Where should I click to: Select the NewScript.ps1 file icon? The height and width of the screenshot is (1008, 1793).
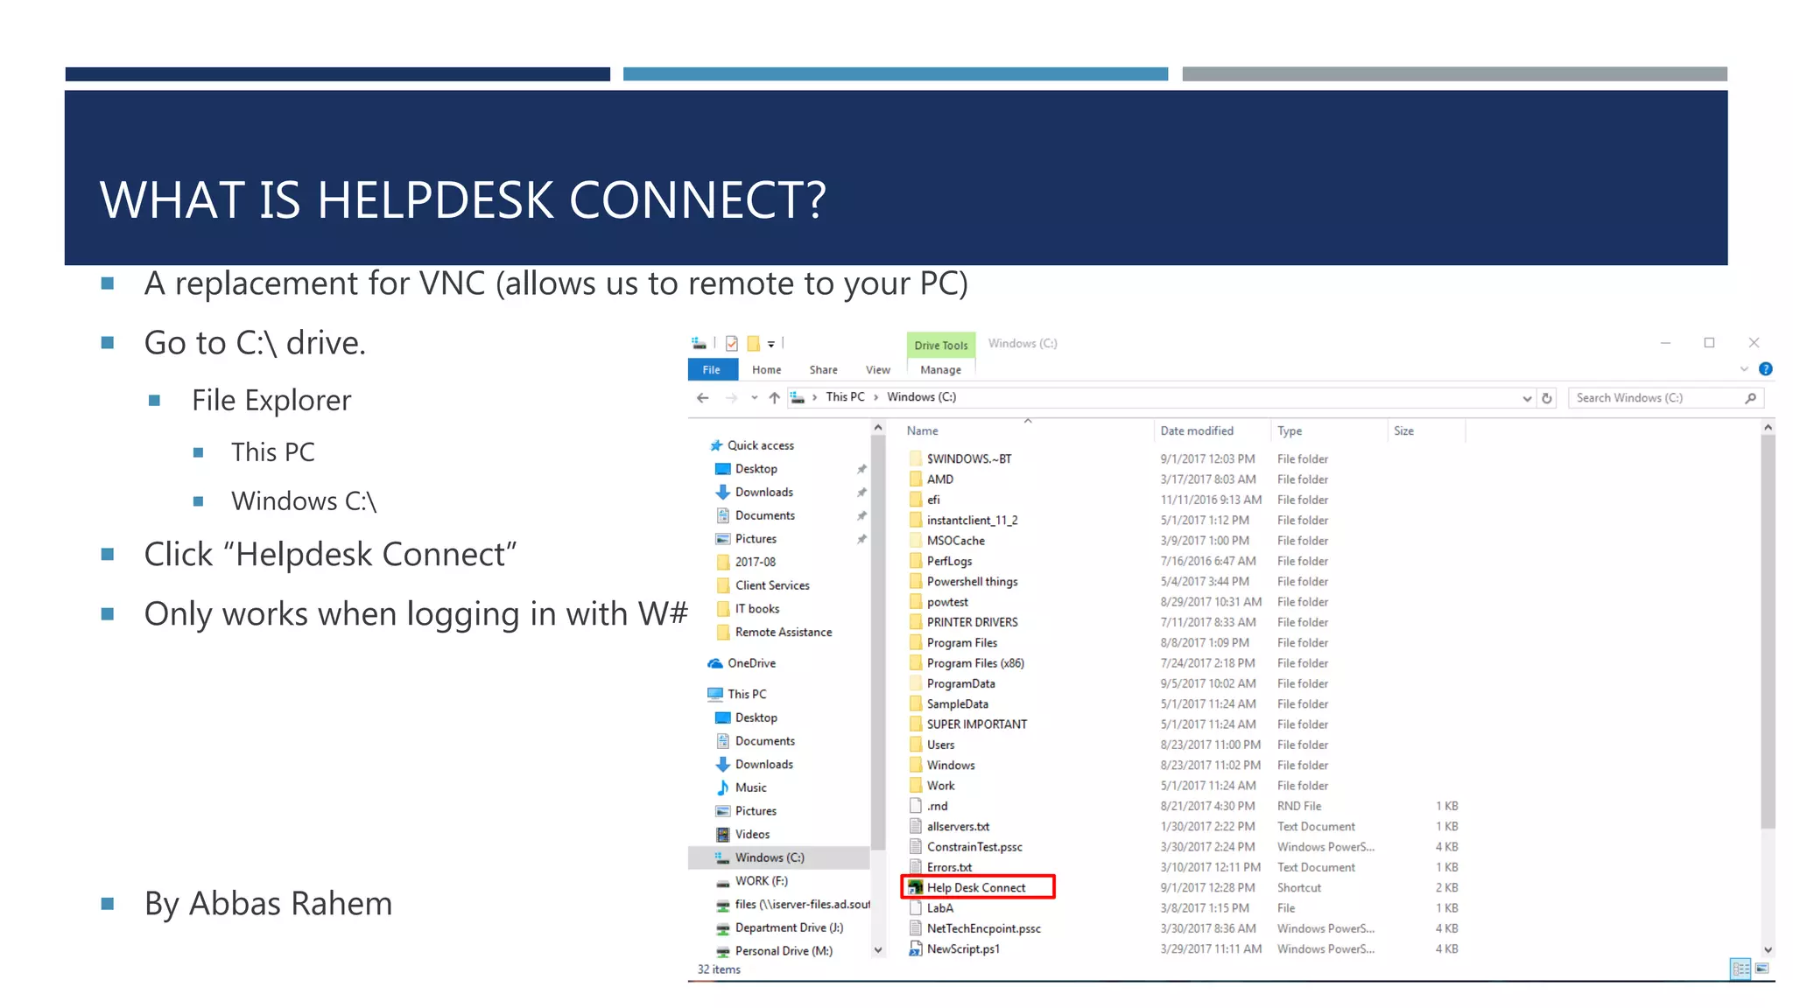tap(916, 948)
